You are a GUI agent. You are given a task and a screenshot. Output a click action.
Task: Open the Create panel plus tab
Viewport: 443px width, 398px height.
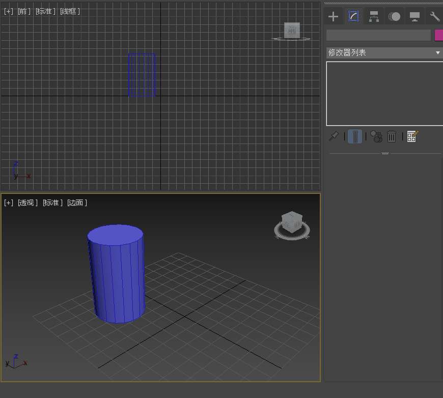click(333, 16)
